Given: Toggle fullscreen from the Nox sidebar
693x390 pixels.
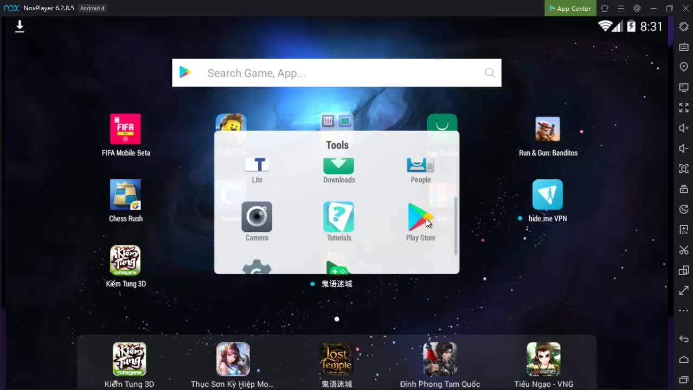Looking at the screenshot, I should pos(684,108).
